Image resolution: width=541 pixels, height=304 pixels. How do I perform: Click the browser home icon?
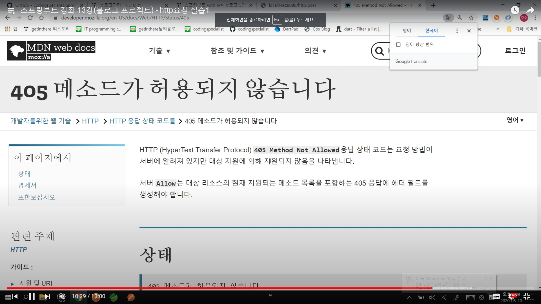click(x=41, y=18)
